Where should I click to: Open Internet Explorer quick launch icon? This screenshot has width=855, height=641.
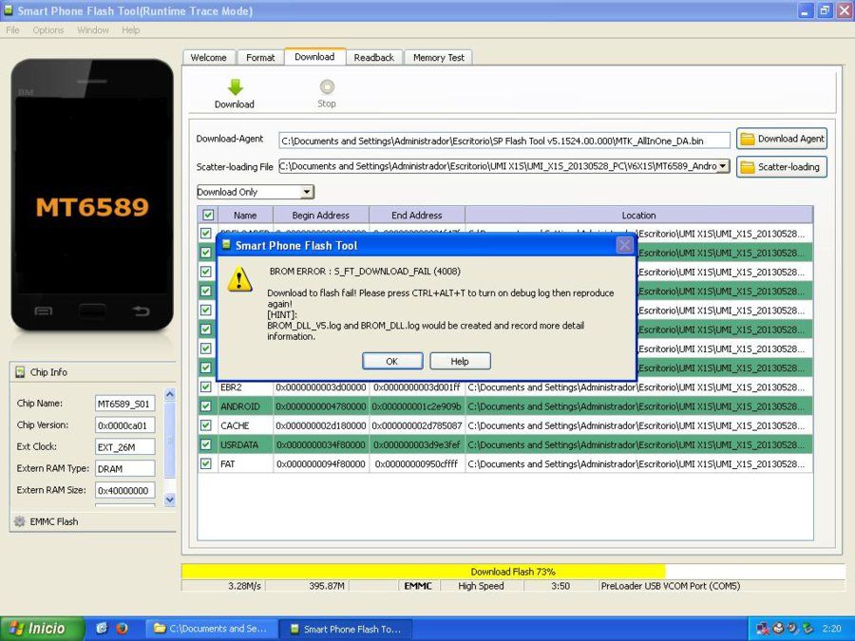click(102, 629)
